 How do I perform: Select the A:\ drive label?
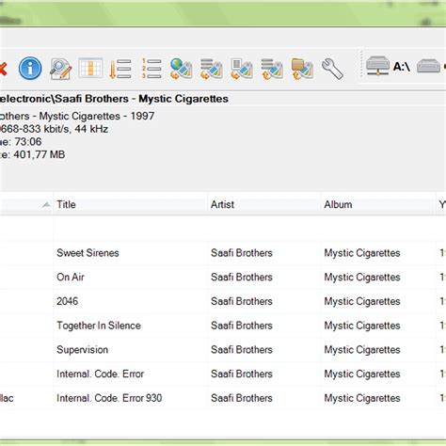click(x=402, y=67)
